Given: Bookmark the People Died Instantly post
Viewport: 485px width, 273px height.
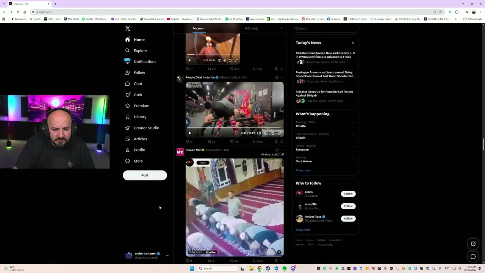Looking at the screenshot, I should tap(276, 141).
